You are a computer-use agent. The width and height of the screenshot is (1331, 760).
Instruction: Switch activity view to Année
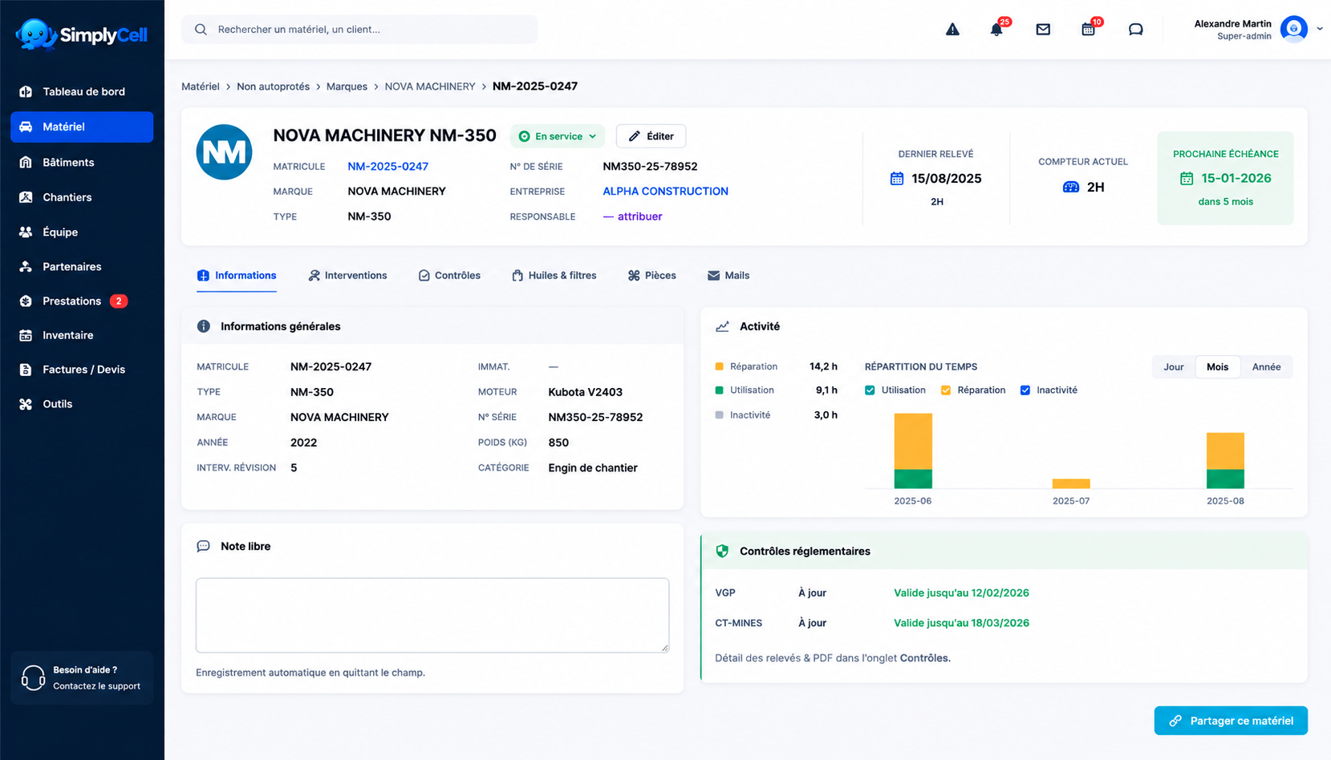pos(1266,366)
